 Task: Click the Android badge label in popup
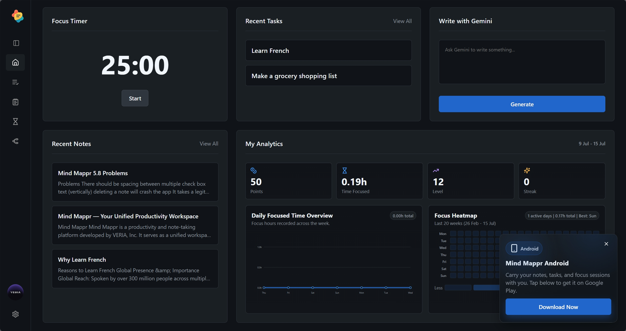(x=529, y=249)
